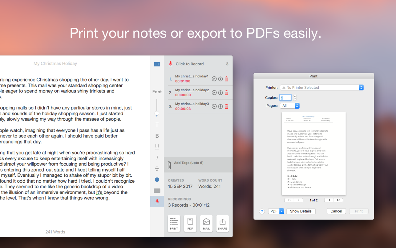The width and height of the screenshot is (396, 248).
Task: Toggle bold text formatting
Action: 157,136
